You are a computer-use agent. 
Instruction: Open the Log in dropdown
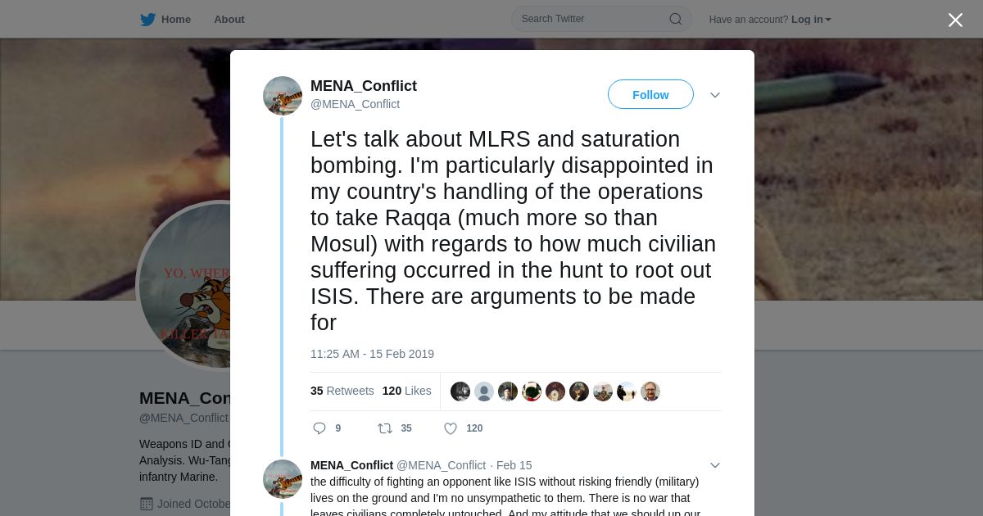(810, 20)
